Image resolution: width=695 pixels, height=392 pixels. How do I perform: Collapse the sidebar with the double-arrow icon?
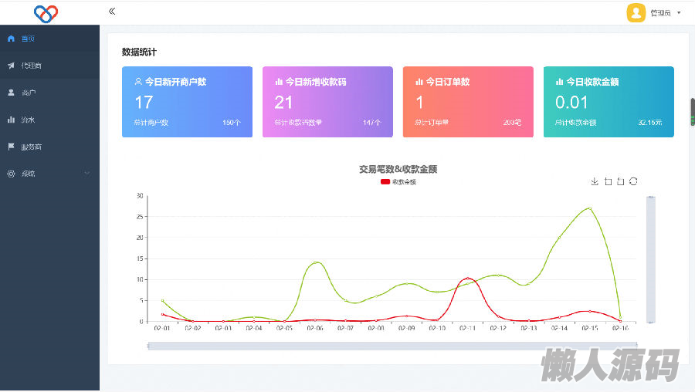coord(112,12)
